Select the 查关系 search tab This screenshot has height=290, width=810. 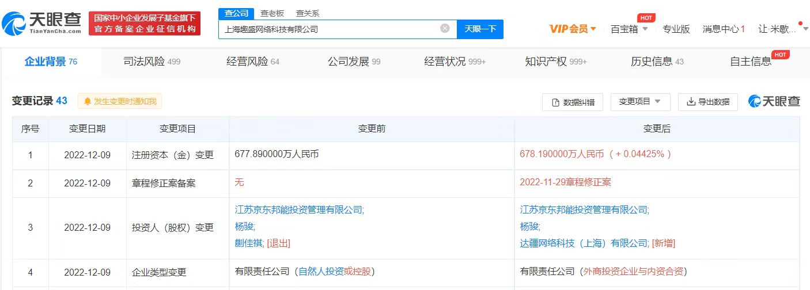[308, 13]
